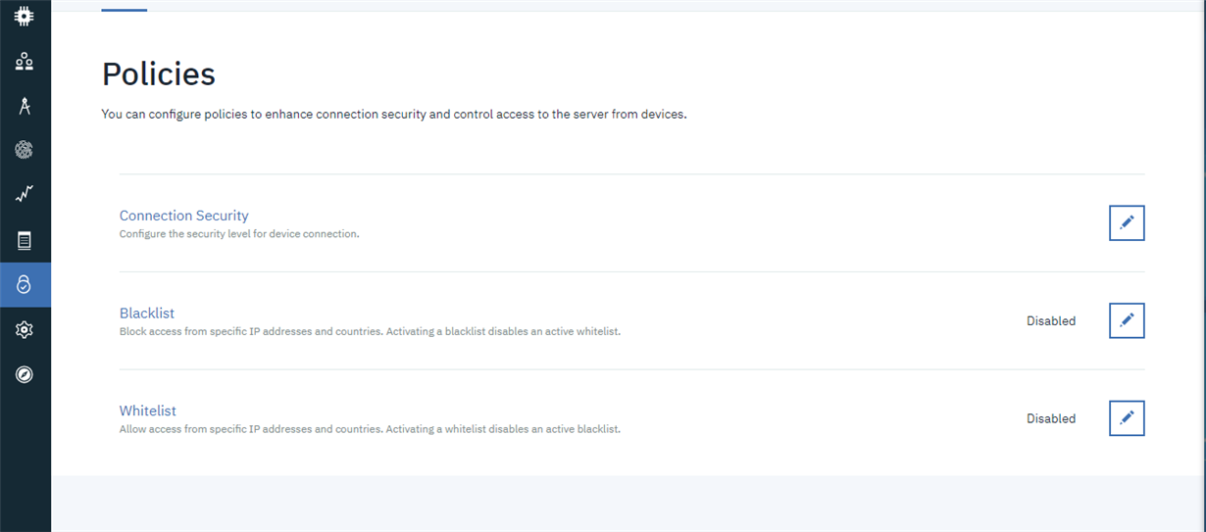Open the line chart Usage icon
This screenshot has height=532, width=1206.
(25, 195)
